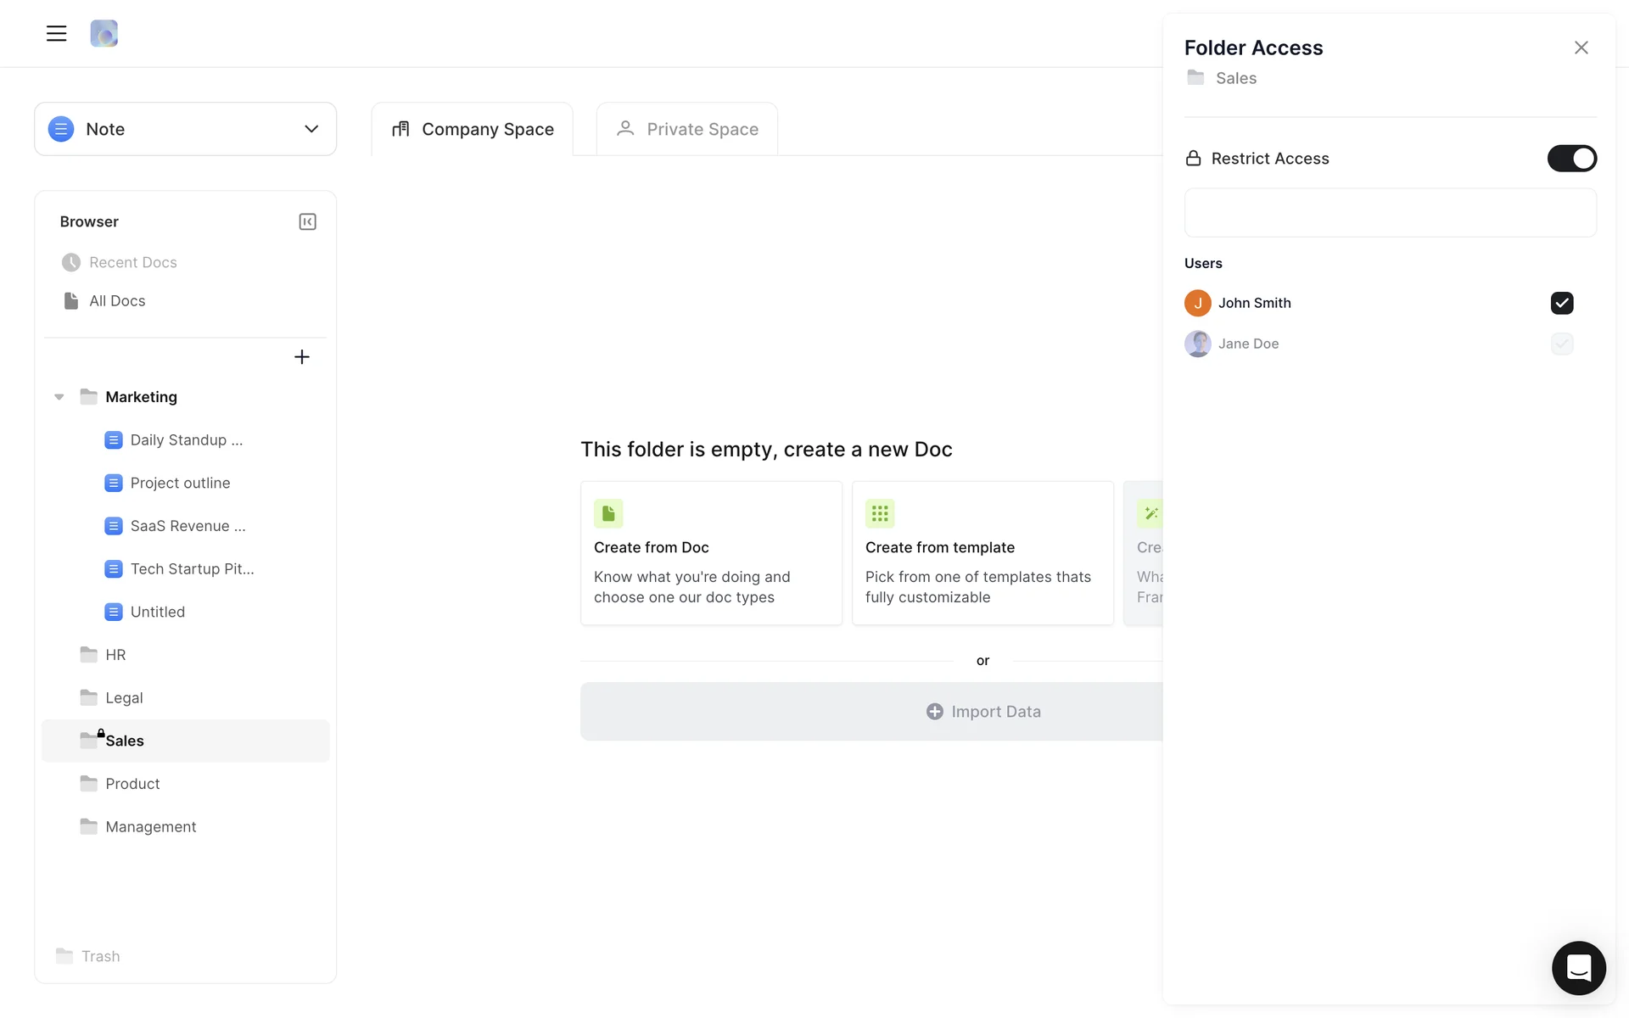Click the Create from Doc icon
1629x1018 pixels.
pyautogui.click(x=608, y=513)
